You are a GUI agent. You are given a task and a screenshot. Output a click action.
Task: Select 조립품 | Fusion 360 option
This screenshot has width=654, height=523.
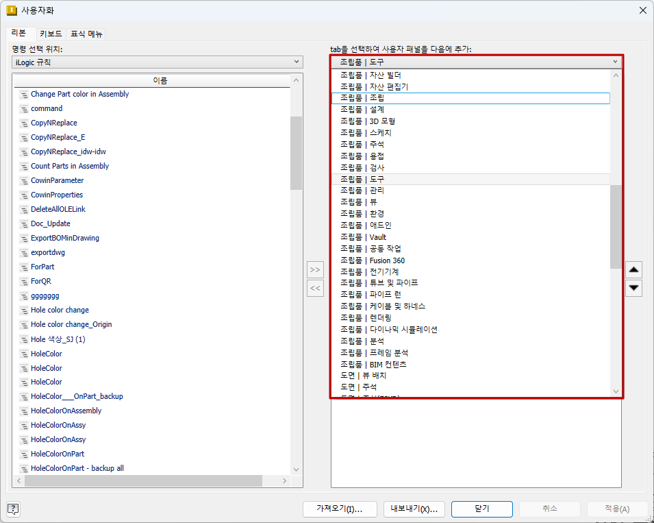470,260
